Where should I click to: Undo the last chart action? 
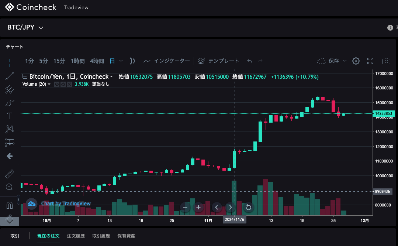coord(249,61)
